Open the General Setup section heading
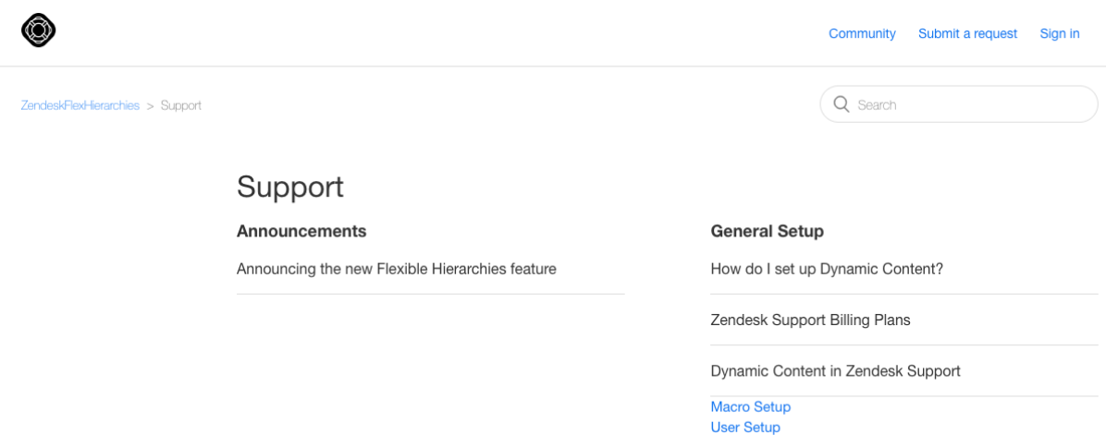Screen dimensions: 1106x447 tap(768, 231)
